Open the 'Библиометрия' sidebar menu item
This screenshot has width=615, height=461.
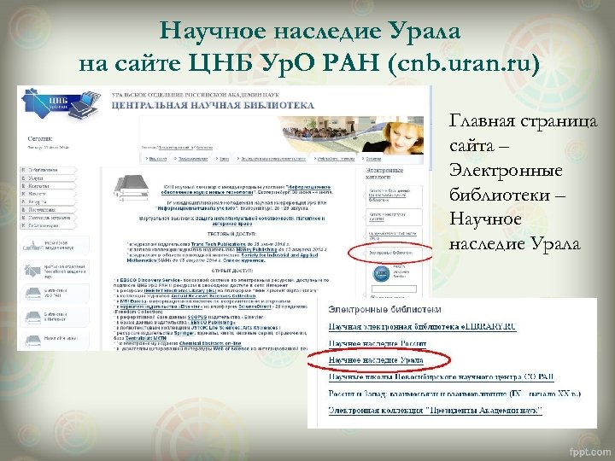pyautogui.click(x=48, y=225)
